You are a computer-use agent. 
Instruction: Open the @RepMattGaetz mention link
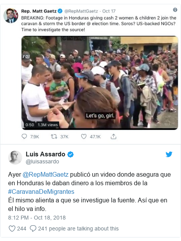click(x=46, y=175)
